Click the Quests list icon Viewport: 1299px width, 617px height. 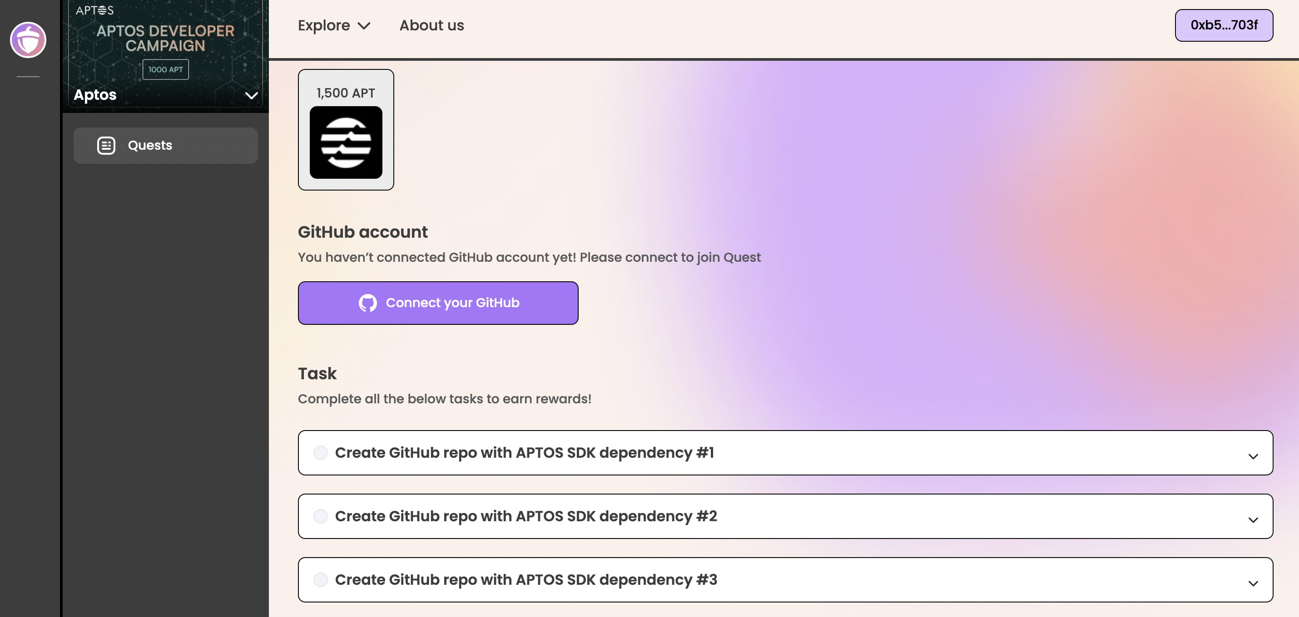tap(106, 145)
